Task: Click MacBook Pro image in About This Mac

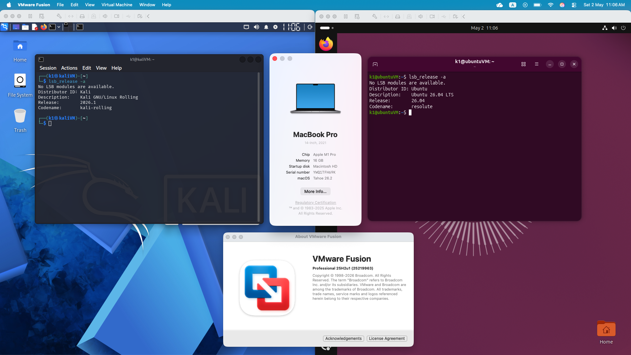Action: coord(315,98)
